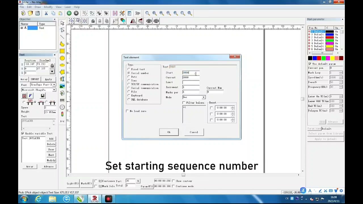Open the Laser menu

(68, 7)
